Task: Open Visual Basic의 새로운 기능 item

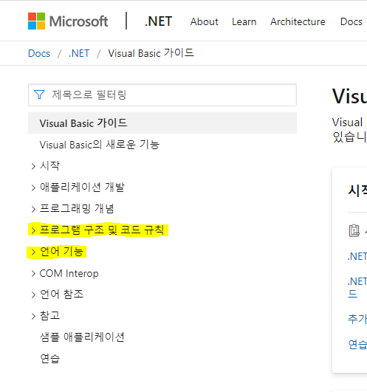Action: coord(100,145)
